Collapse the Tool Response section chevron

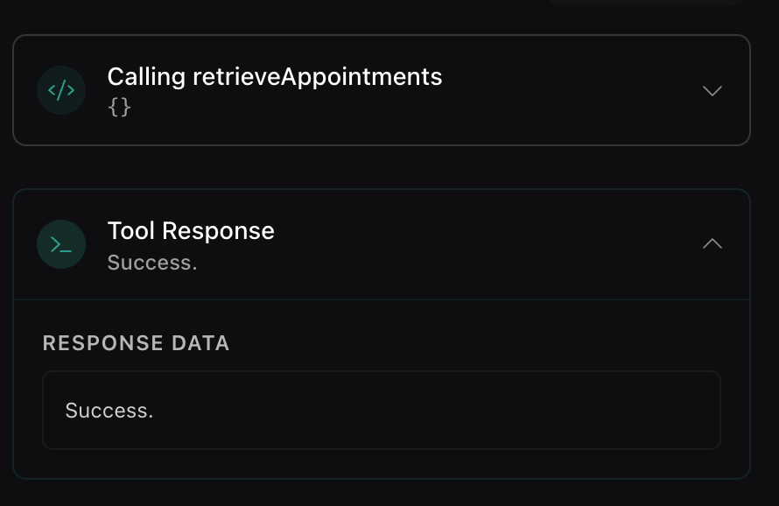pos(712,243)
